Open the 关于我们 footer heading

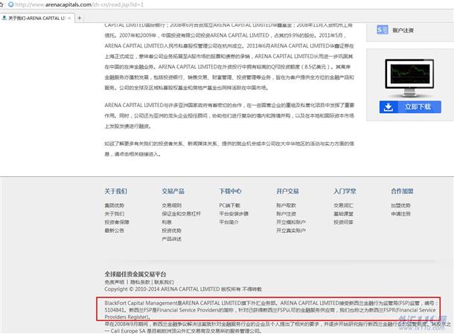(116, 191)
